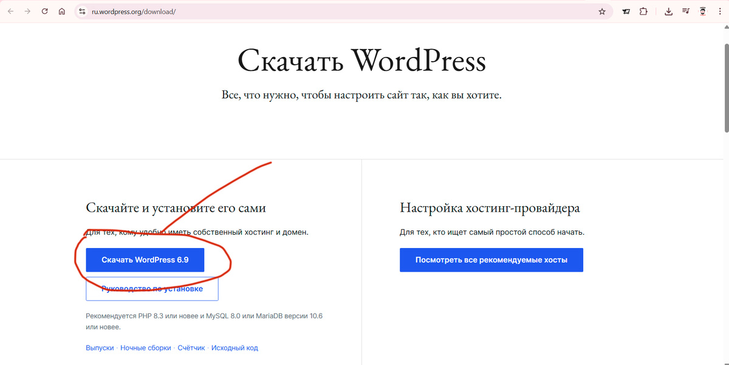
Task: Reload the page with the refresh icon
Action: tap(44, 11)
